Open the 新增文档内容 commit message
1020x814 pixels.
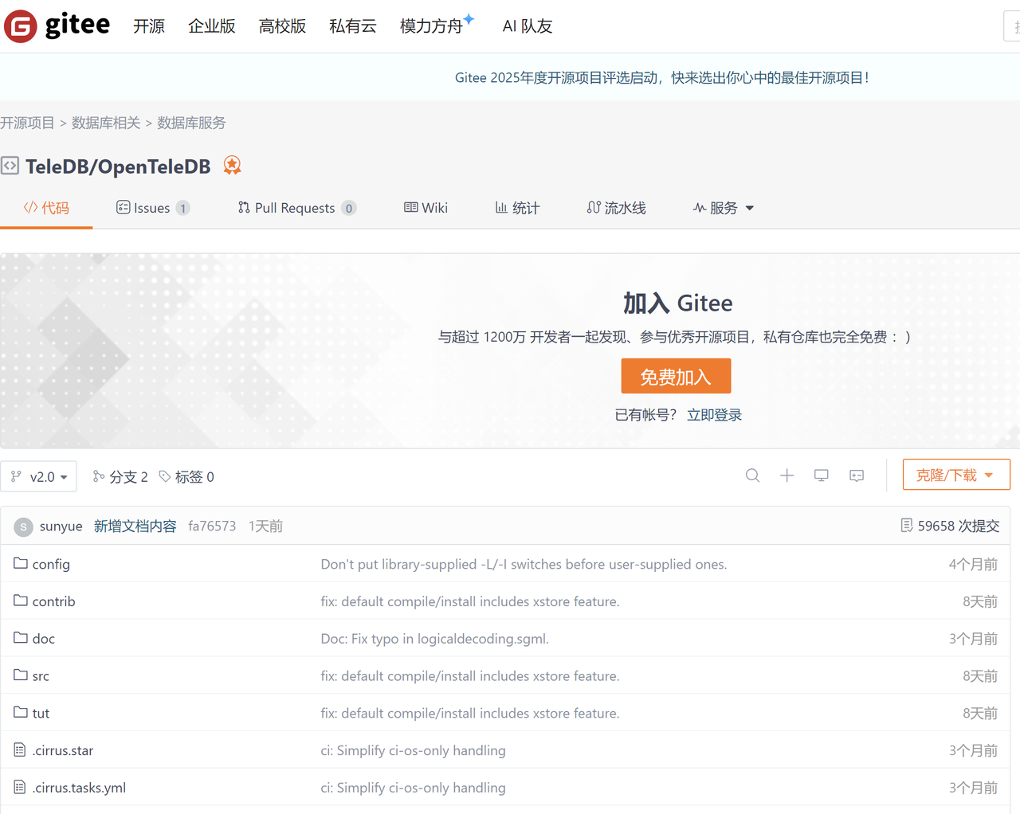pyautogui.click(x=135, y=526)
